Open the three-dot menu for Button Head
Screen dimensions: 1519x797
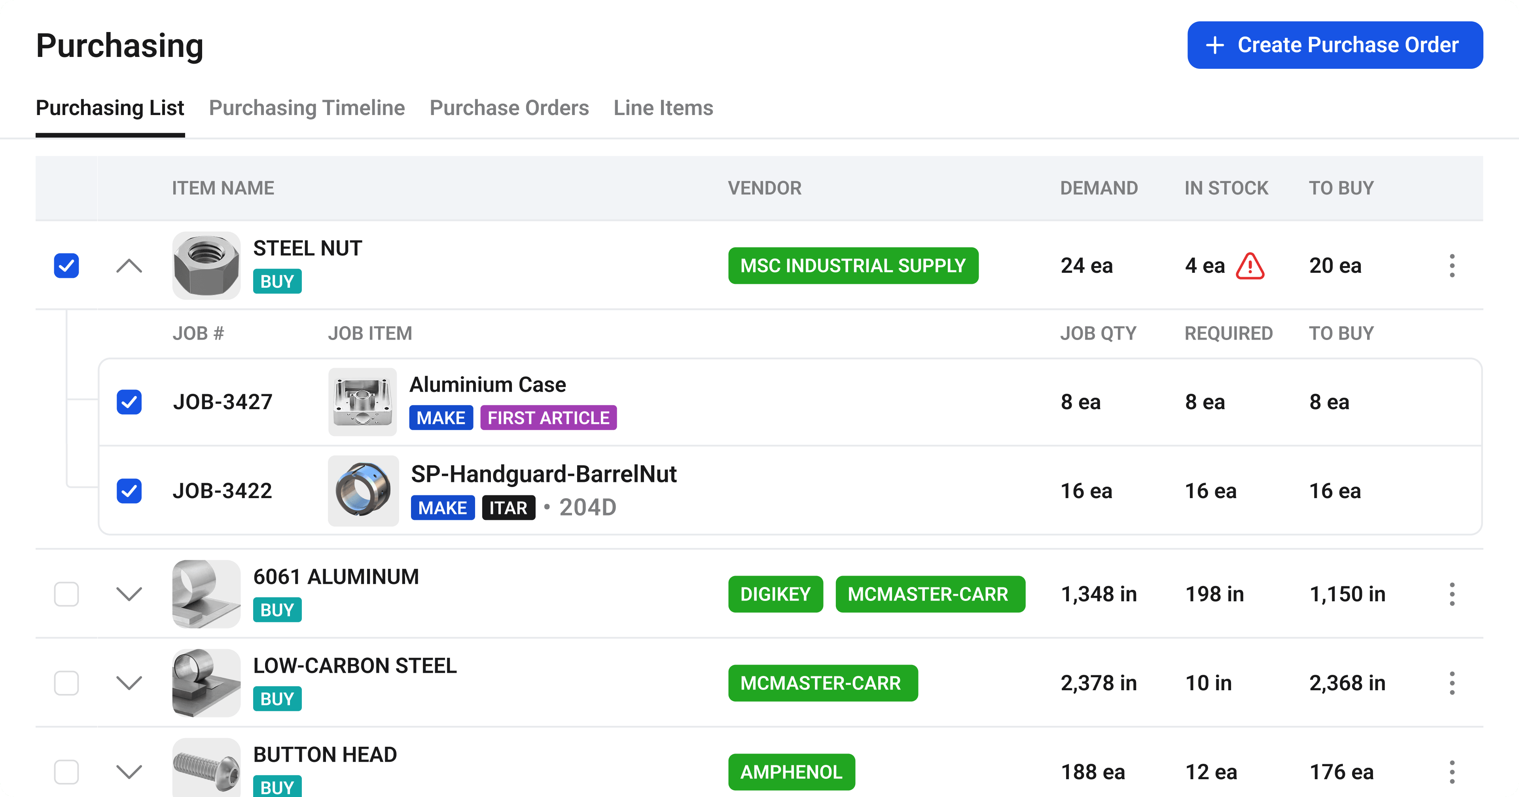pos(1452,772)
